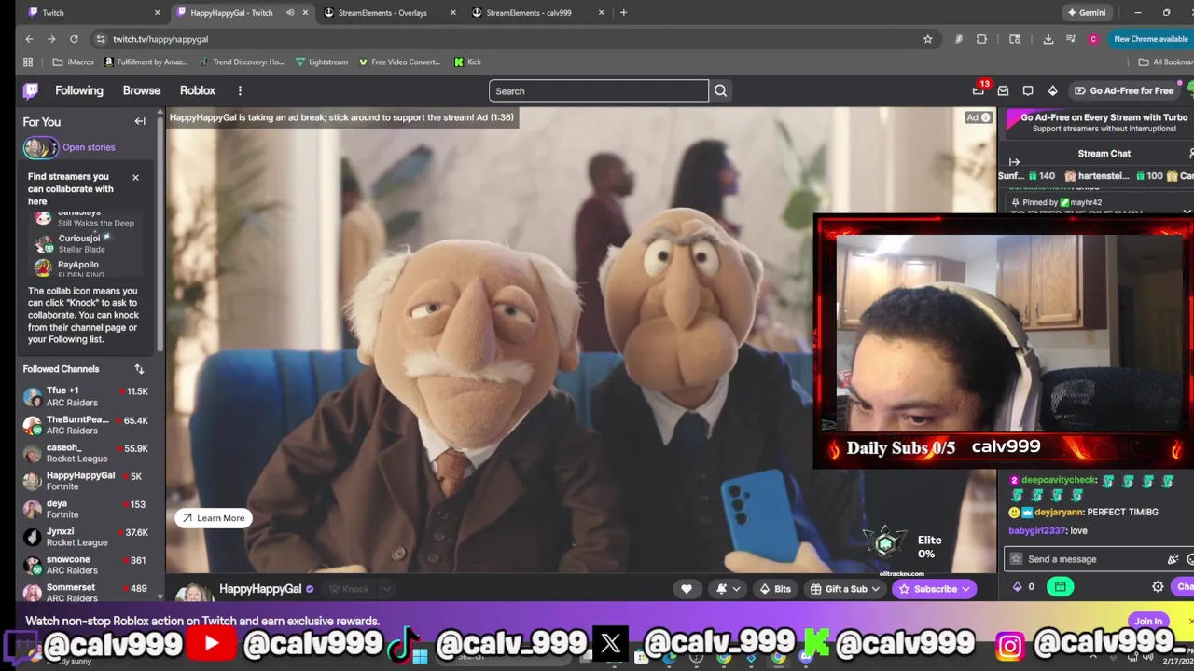Open chat identity star badge icon
The height and width of the screenshot is (671, 1194).
[1016, 559]
